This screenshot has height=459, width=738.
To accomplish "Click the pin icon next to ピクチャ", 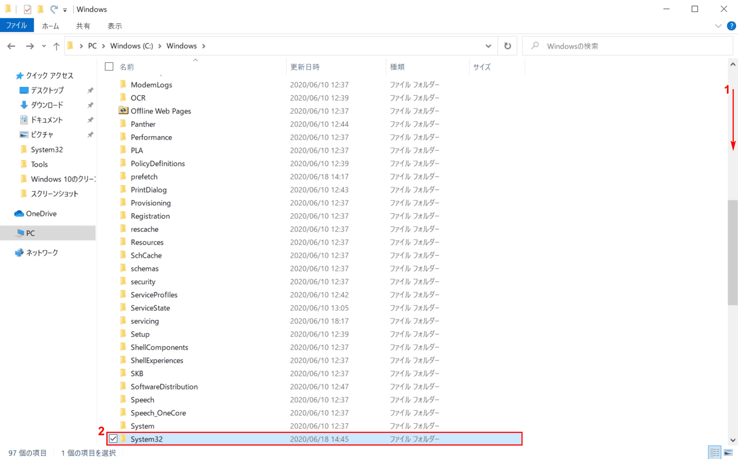I will point(90,135).
